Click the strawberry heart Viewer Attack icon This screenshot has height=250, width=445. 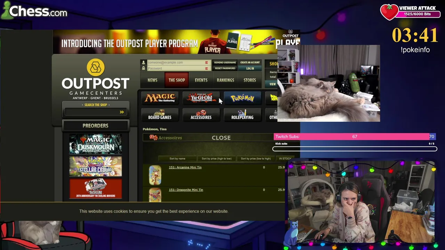389,12
